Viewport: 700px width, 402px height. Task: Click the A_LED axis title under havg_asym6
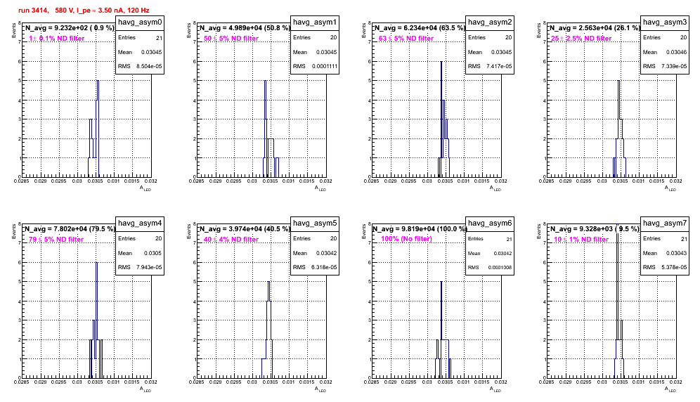pyautogui.click(x=495, y=389)
